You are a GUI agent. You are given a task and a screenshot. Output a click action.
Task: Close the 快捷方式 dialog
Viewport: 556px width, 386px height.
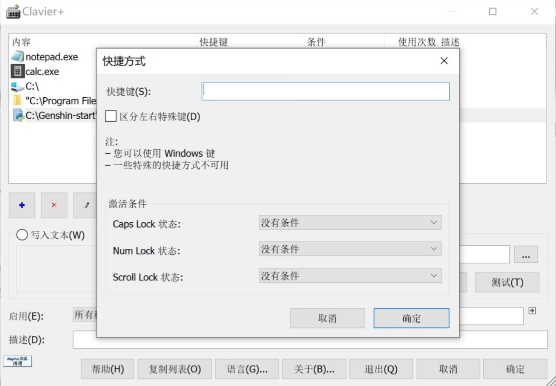pyautogui.click(x=444, y=61)
